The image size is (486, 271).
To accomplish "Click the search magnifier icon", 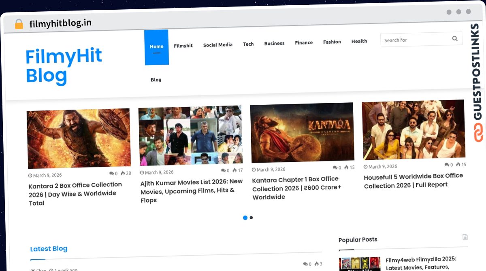I will (x=455, y=39).
